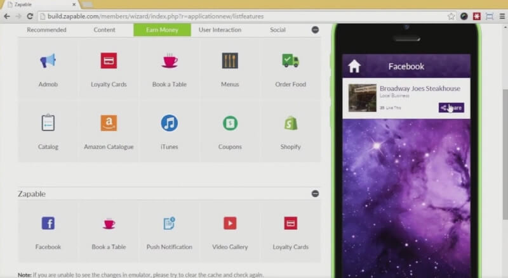Choose Book a Table teacup icon in Earn Money grid
This screenshot has width=508, height=278.
(170, 61)
